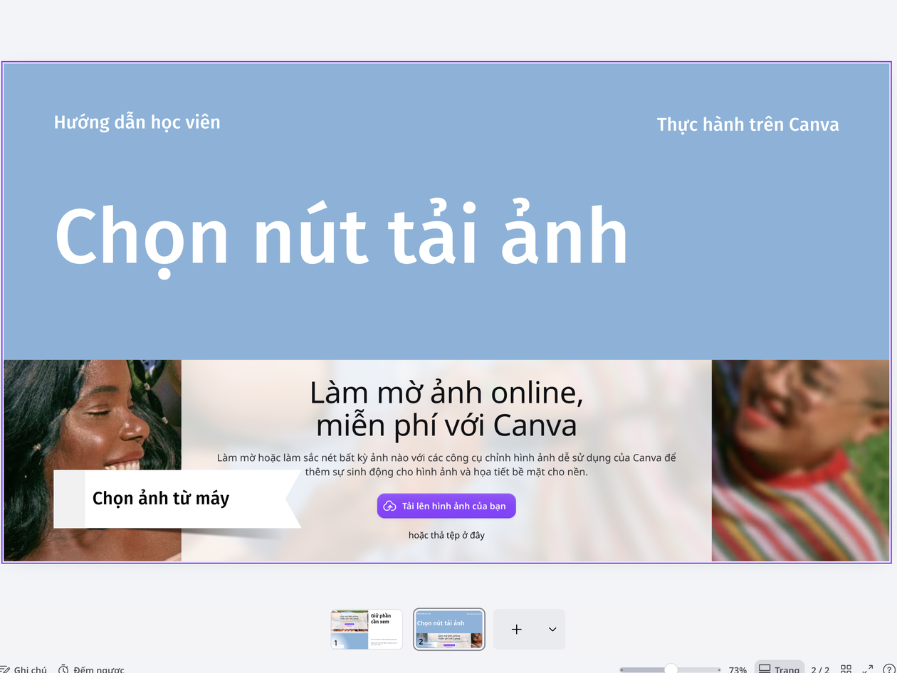Open the 73% zoom level menu
Screen dimensions: 897x673
click(x=738, y=669)
